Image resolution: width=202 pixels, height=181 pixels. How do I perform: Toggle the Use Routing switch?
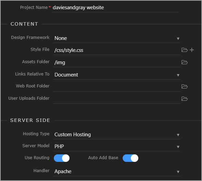click(x=62, y=158)
